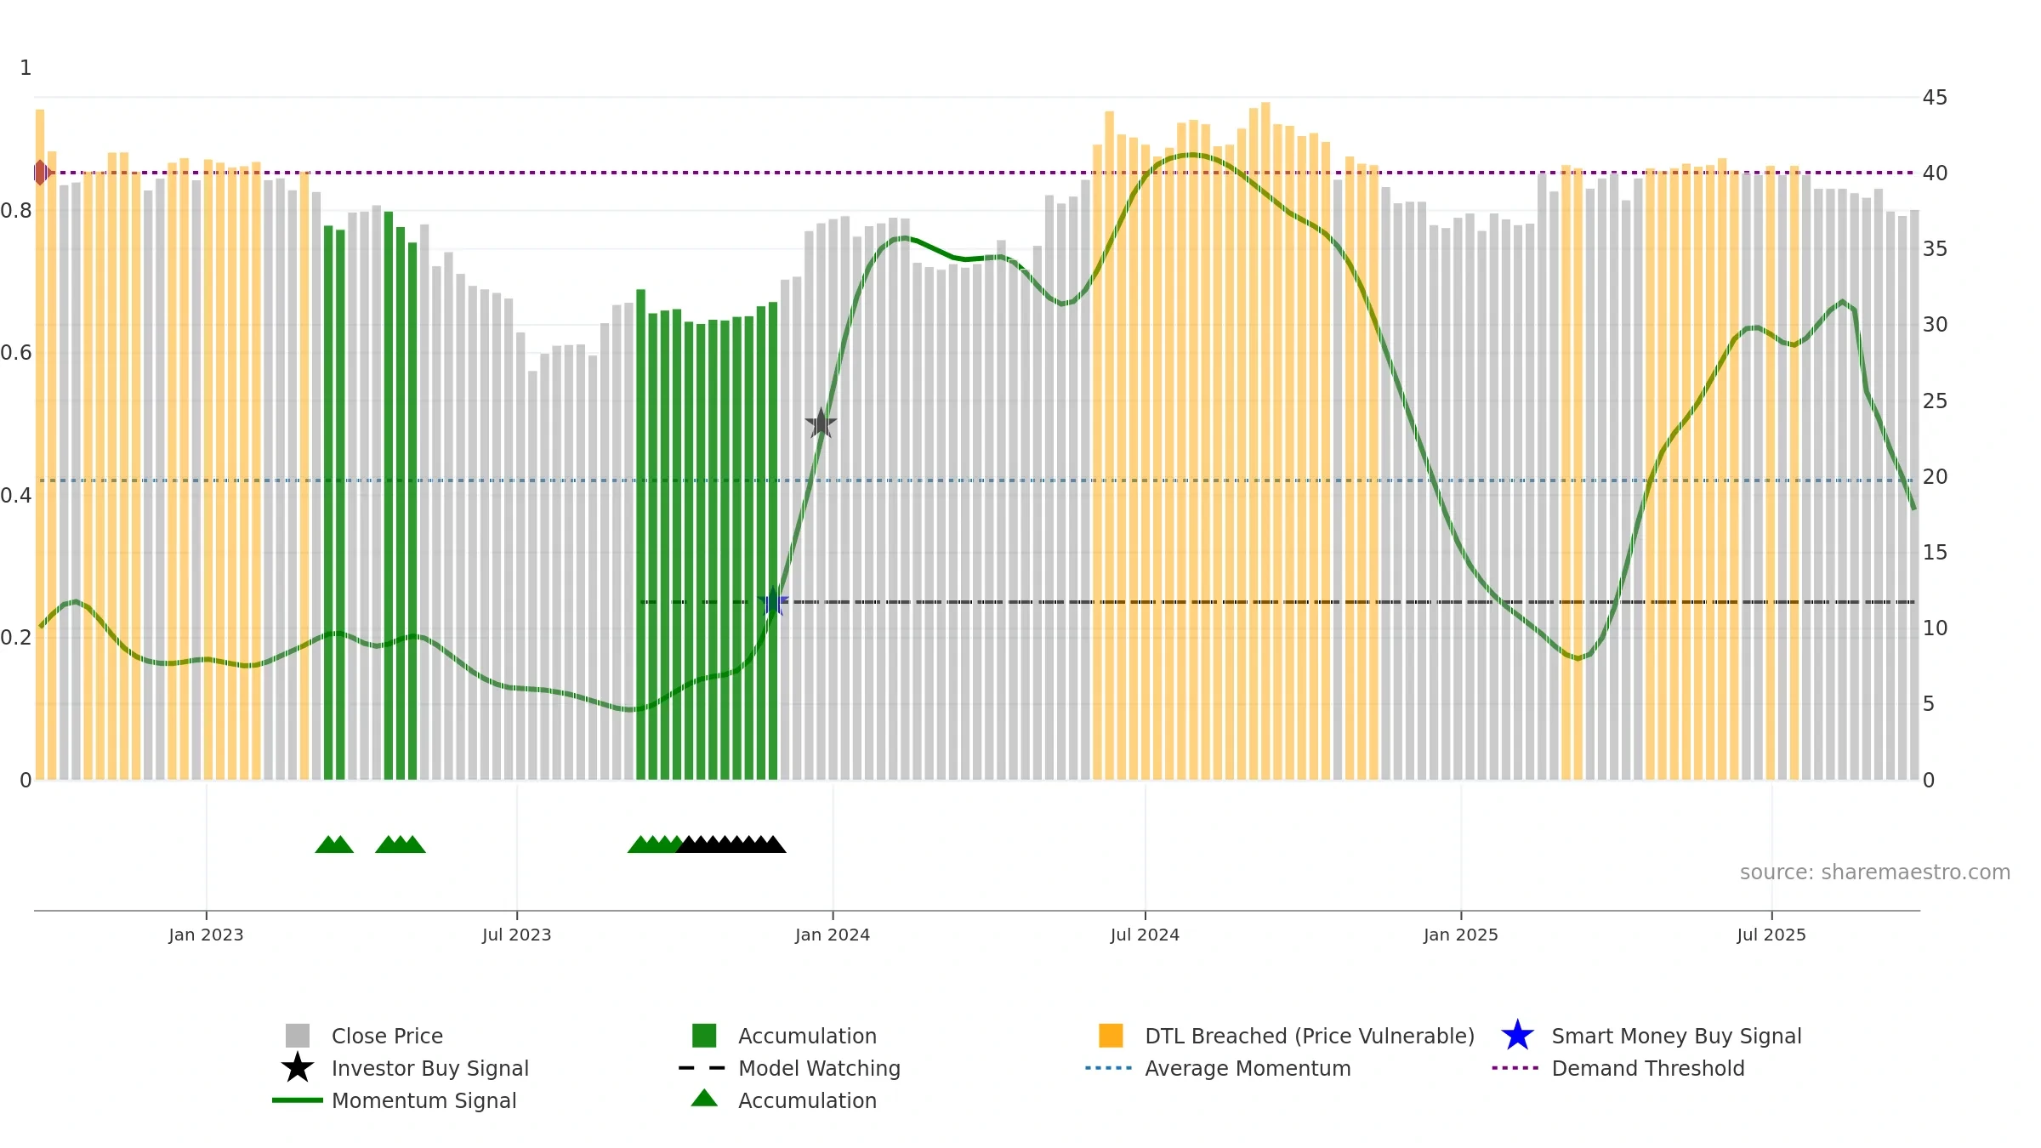
Task: Click the blue Smart Money Buy Signal star in legend
Action: pos(1517,1036)
